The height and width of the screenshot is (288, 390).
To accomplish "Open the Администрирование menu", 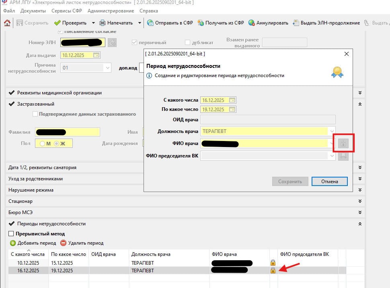I will (111, 11).
